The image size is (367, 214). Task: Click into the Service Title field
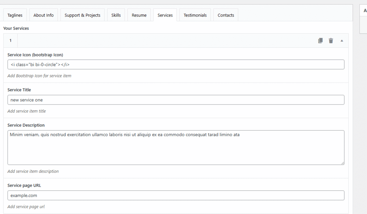[176, 100]
